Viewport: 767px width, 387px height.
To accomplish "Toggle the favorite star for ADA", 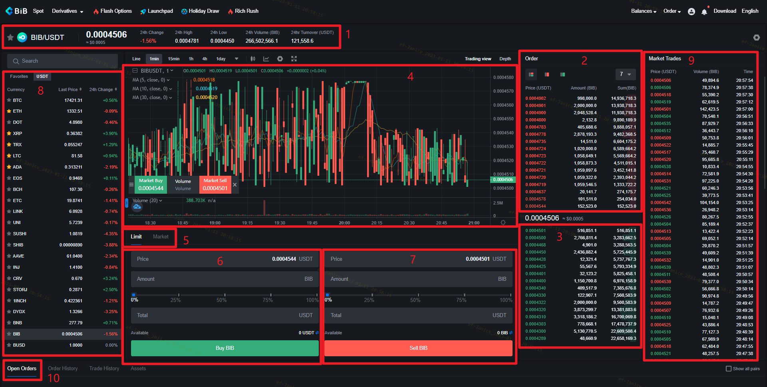I will click(9, 167).
